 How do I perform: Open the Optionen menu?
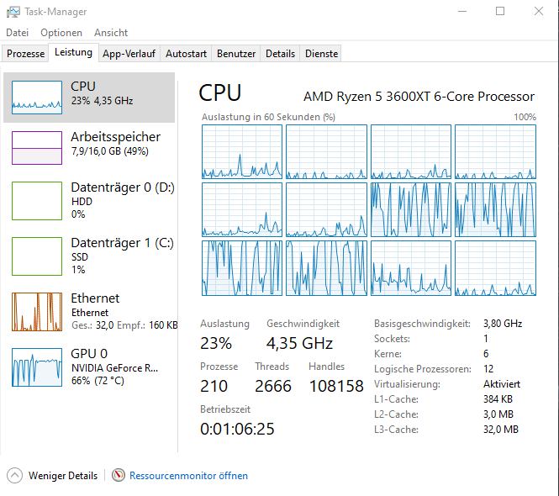click(61, 33)
